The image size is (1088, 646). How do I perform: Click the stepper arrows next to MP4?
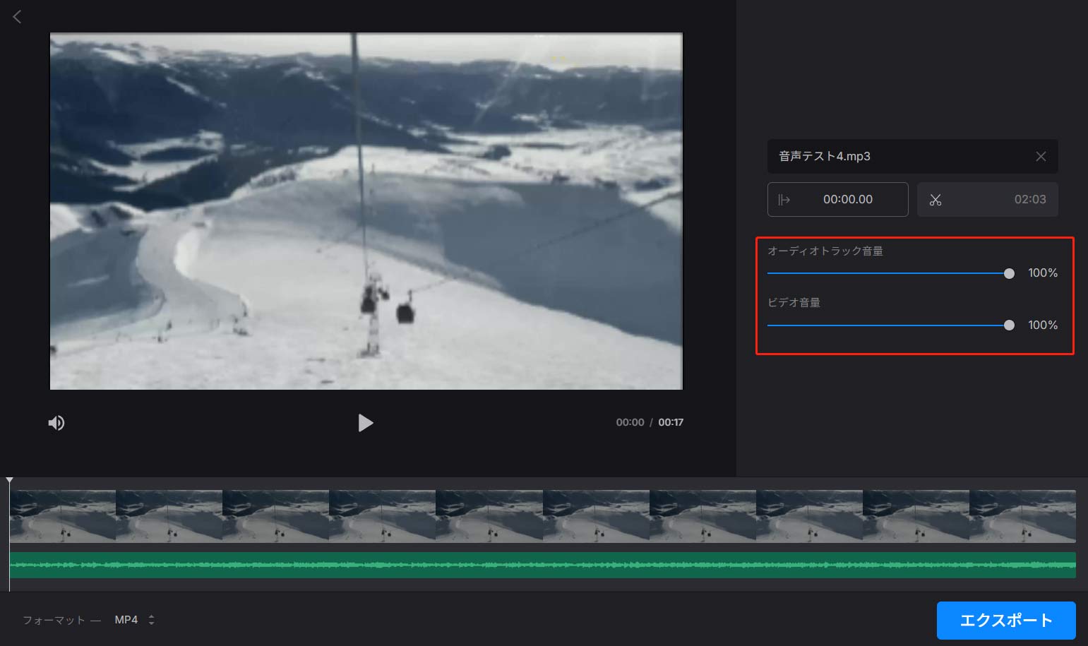click(x=152, y=619)
